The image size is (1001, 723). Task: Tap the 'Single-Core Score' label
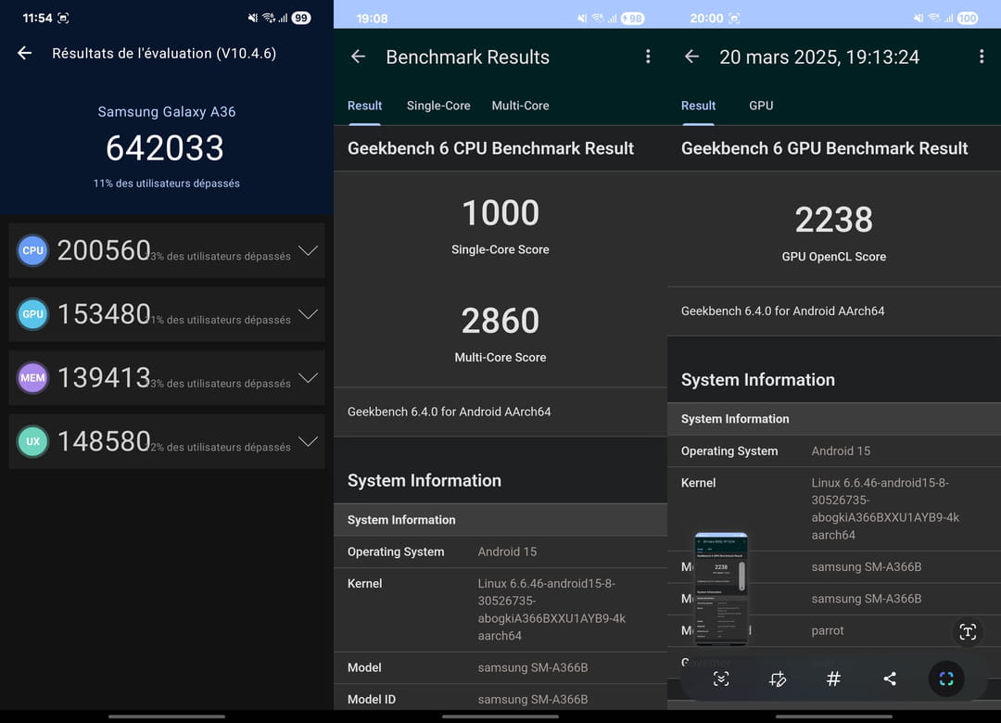pos(500,249)
